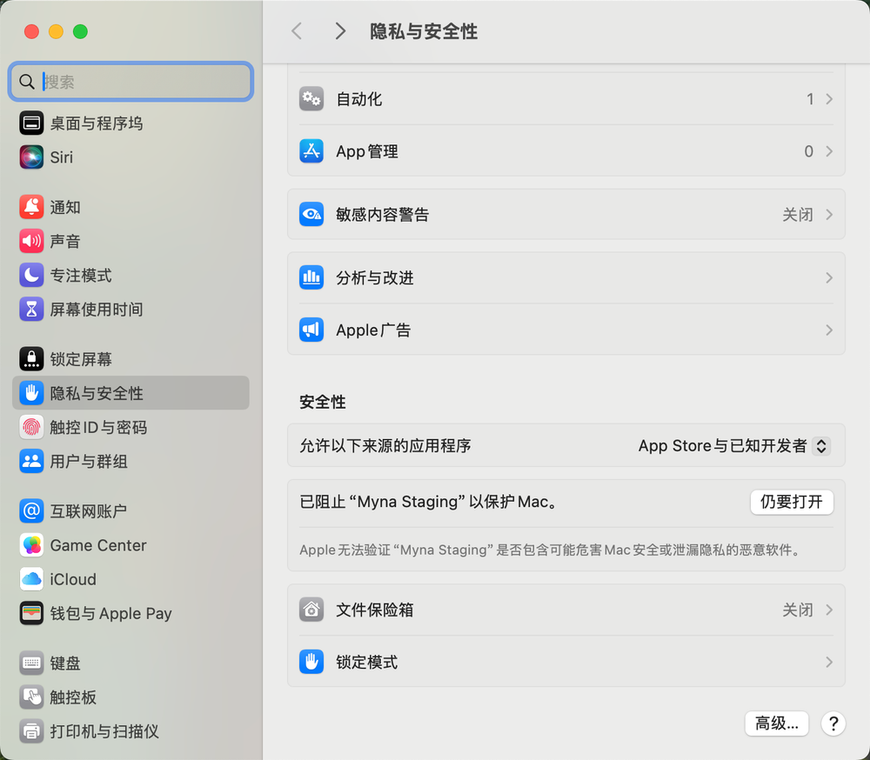
Task: Go back with the left arrow button
Action: pos(297,31)
